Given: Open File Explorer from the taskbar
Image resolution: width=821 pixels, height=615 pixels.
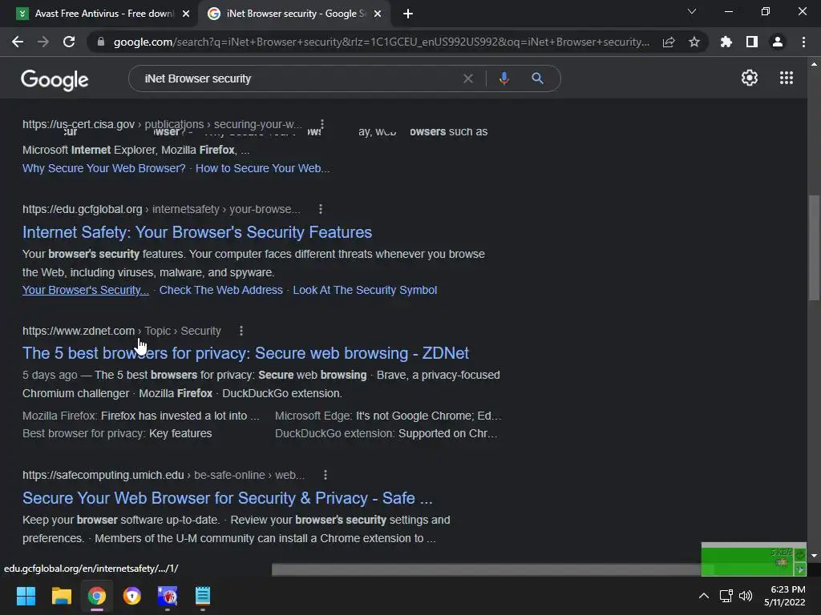Looking at the screenshot, I should pyautogui.click(x=61, y=596).
